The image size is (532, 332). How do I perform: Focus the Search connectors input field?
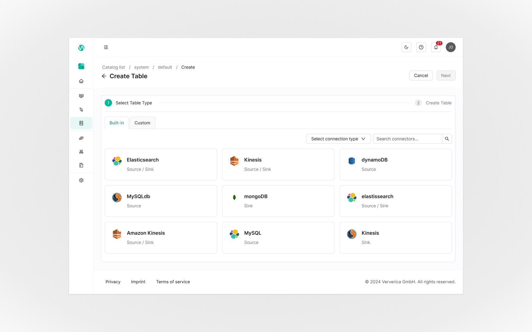(407, 139)
